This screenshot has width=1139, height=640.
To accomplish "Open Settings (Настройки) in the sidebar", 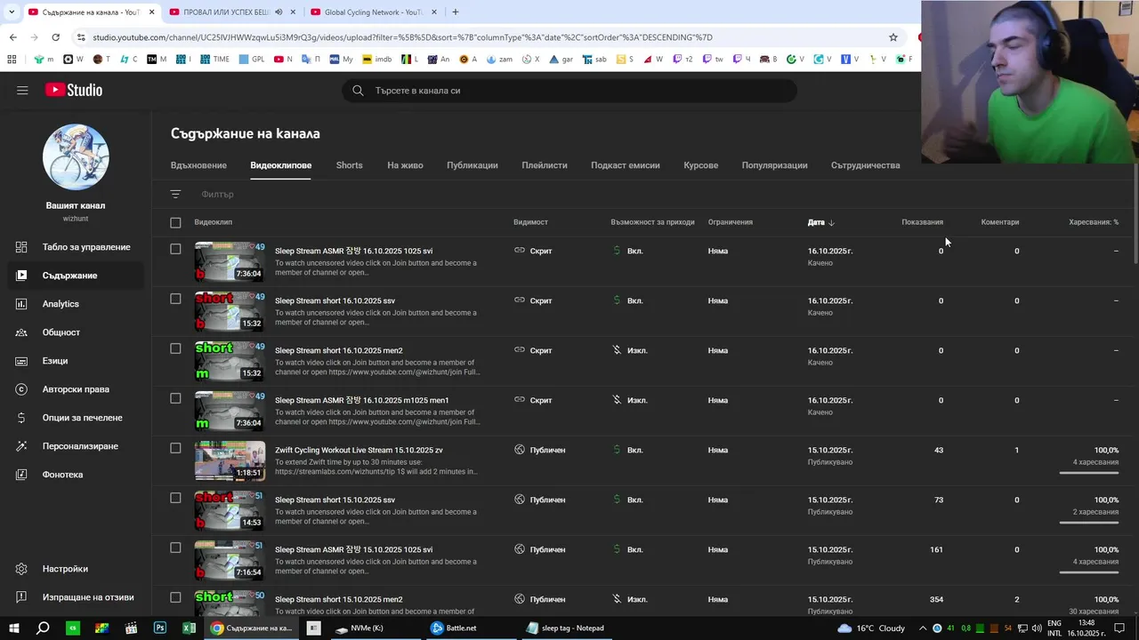I will tap(76, 569).
